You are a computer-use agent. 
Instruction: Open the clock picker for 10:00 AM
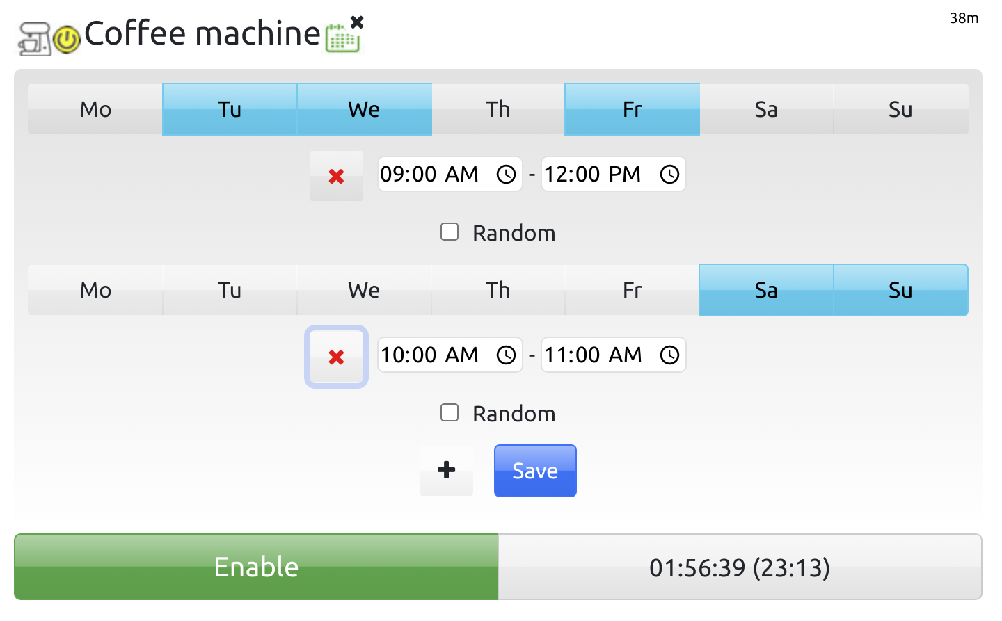pos(506,355)
